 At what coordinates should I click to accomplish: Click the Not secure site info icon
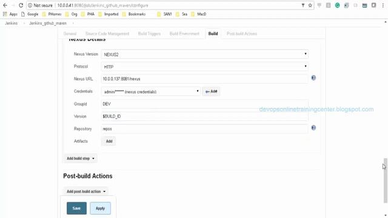click(x=30, y=5)
